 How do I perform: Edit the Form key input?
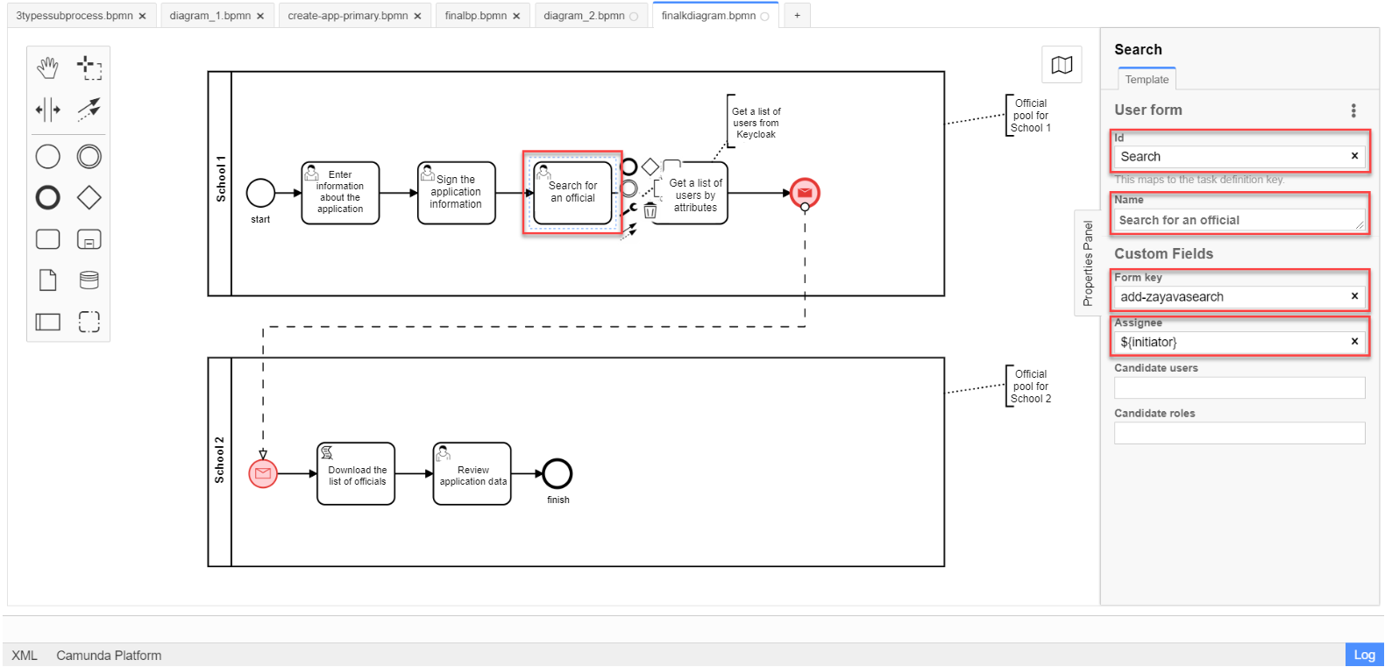click(x=1239, y=296)
